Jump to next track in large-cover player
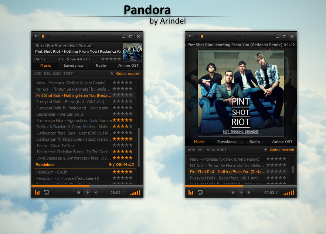 point(249,193)
